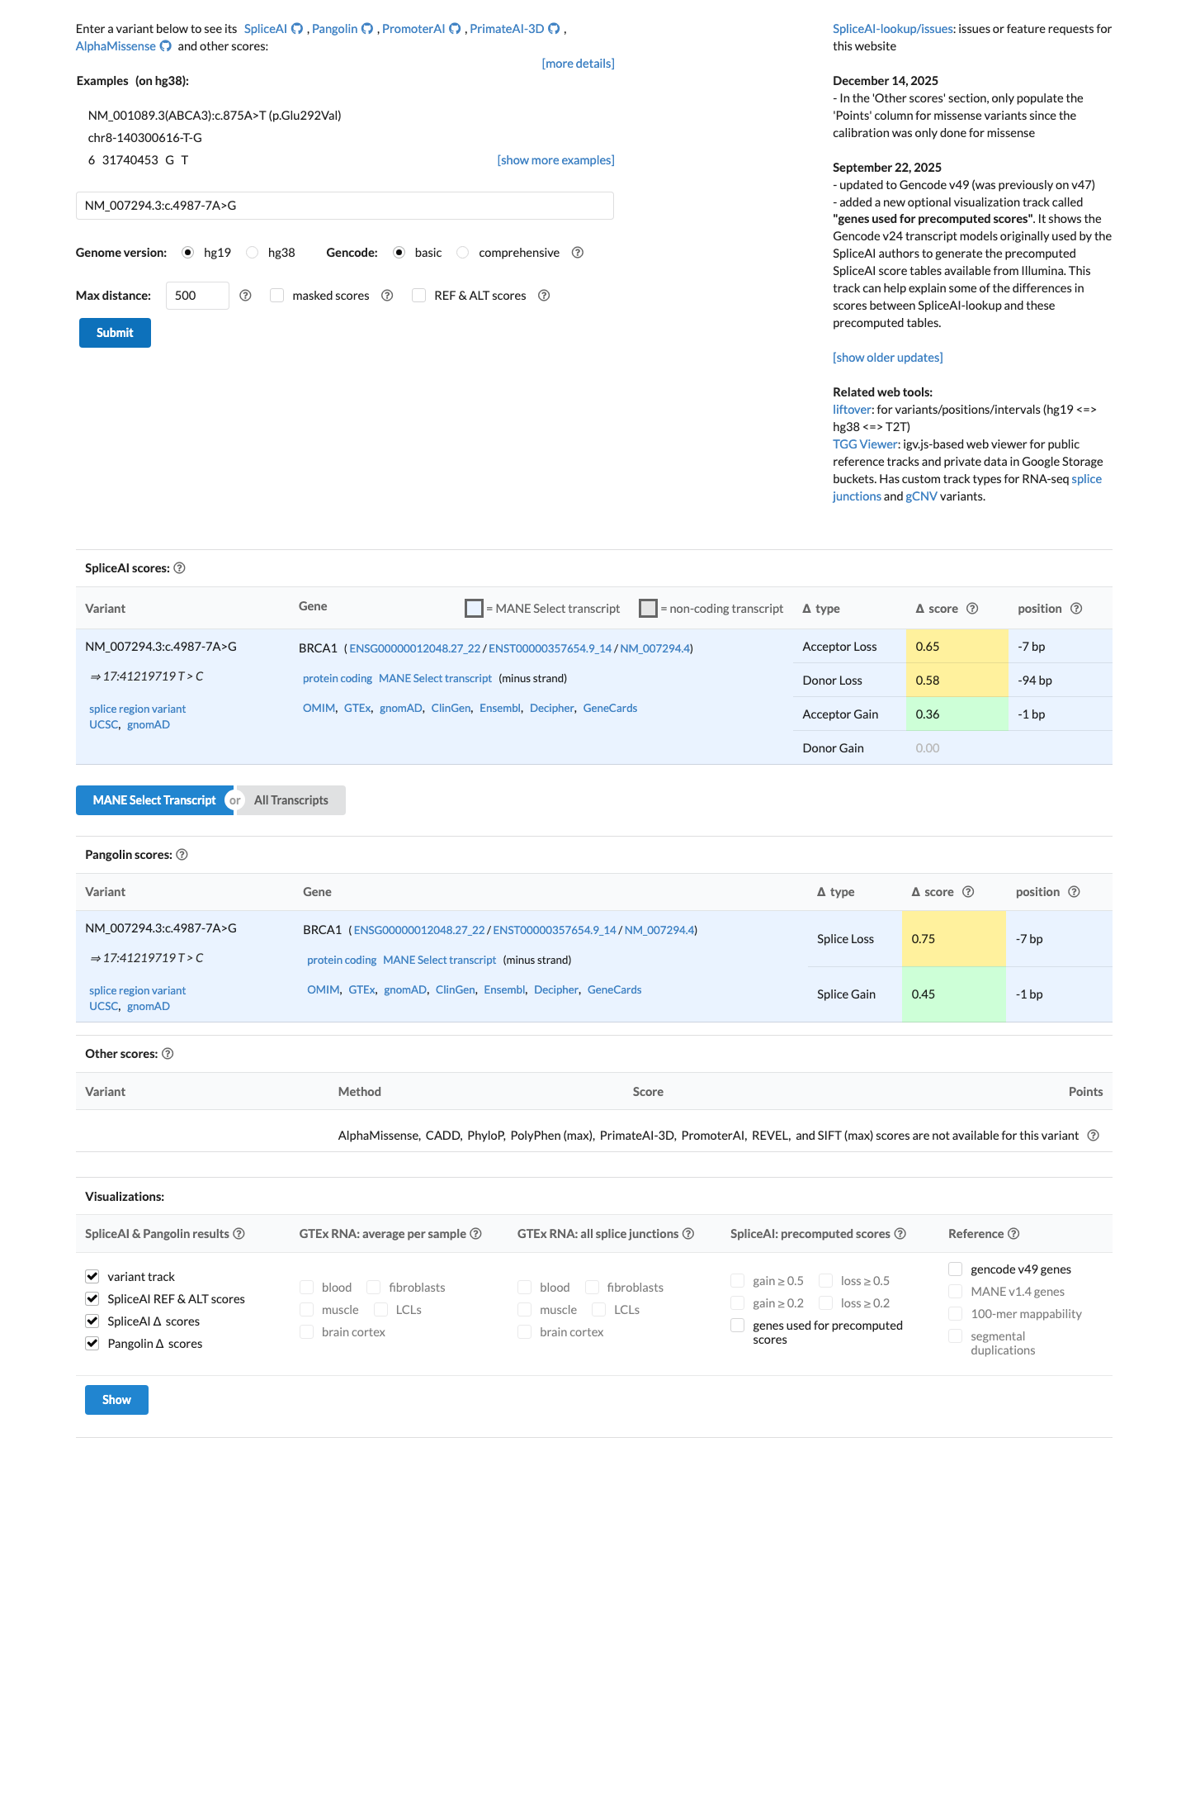Open ENST00000357654.9_14 link in SpliceAI row
Screen dimensions: 1200x1817
tap(550, 648)
